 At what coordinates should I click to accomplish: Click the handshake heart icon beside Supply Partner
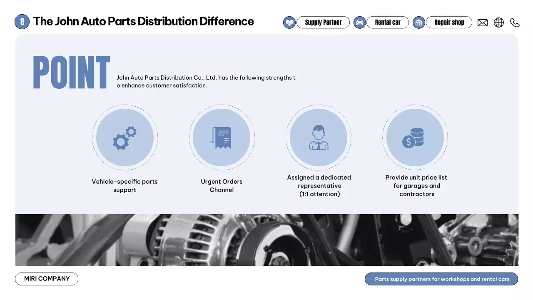point(289,22)
